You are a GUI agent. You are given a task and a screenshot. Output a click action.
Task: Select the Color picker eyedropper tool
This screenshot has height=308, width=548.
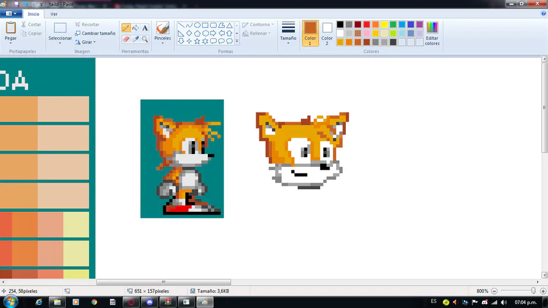click(136, 39)
